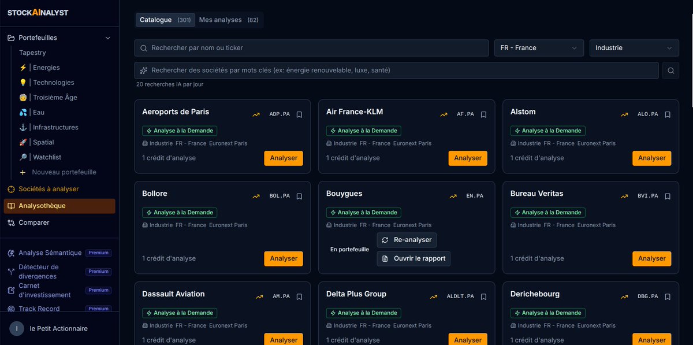Click trend arrow icon on Bureau Veritas

624,196
